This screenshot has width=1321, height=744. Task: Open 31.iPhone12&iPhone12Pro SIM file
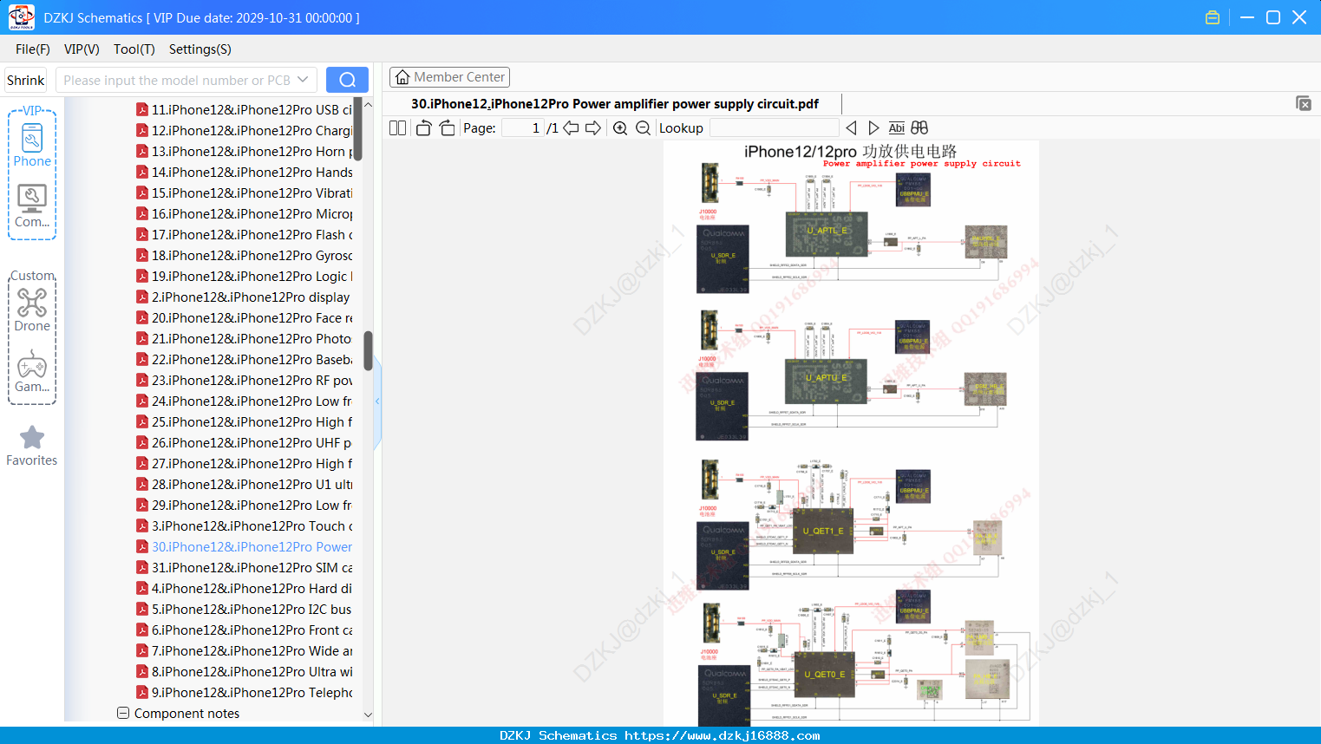(x=252, y=567)
